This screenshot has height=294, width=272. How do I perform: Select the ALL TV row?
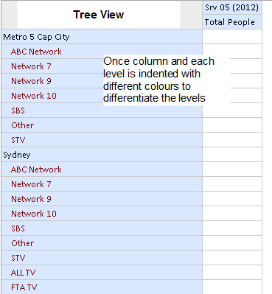coord(102,273)
